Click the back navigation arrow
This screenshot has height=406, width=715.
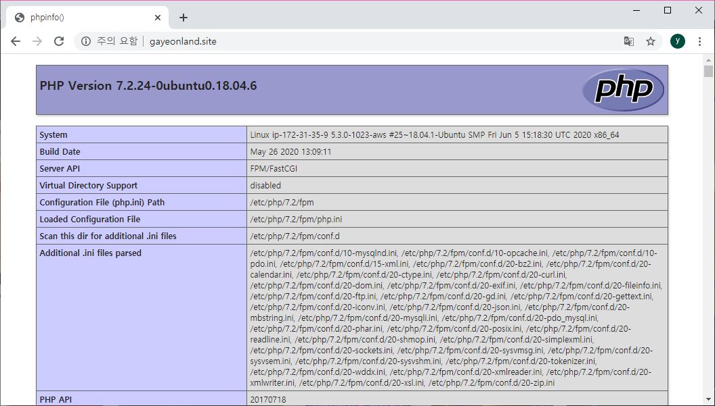(16, 41)
